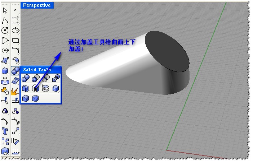Click the Group icon with overlapping circles
The image size is (253, 163).
point(5,111)
